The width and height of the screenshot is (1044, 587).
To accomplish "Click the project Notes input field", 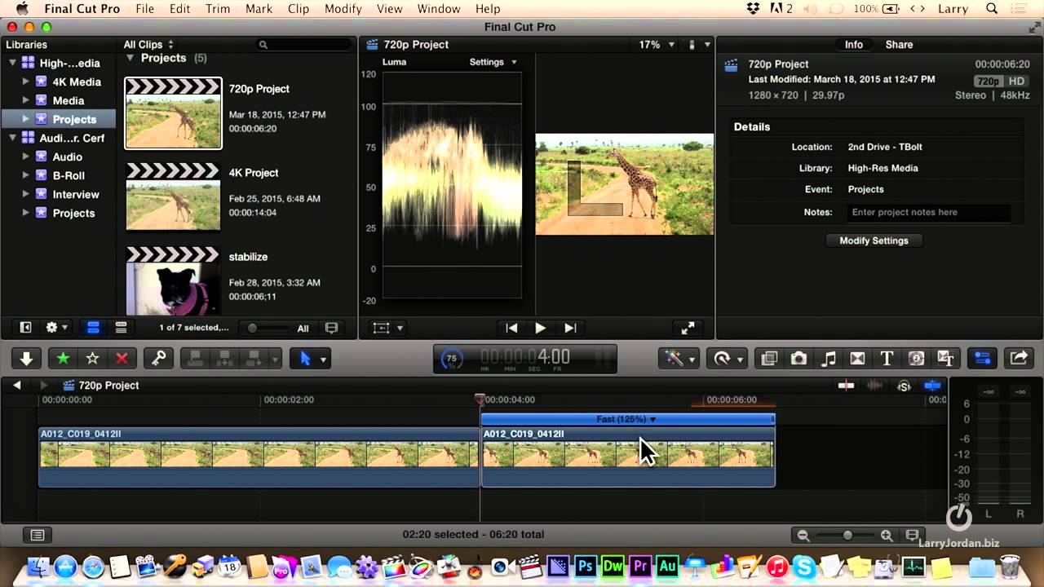I will tap(928, 212).
